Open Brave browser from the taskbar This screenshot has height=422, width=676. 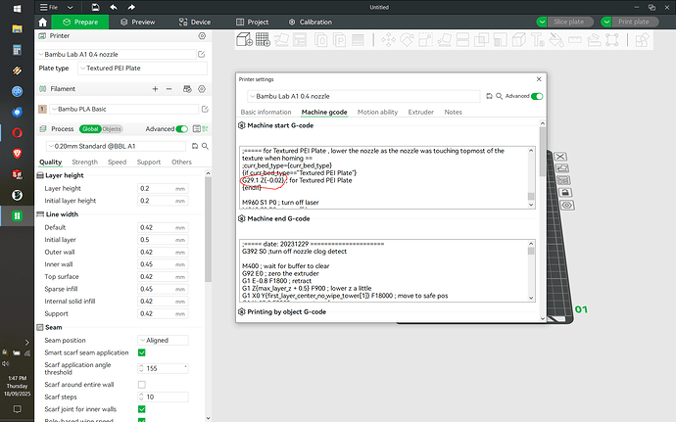click(x=17, y=154)
